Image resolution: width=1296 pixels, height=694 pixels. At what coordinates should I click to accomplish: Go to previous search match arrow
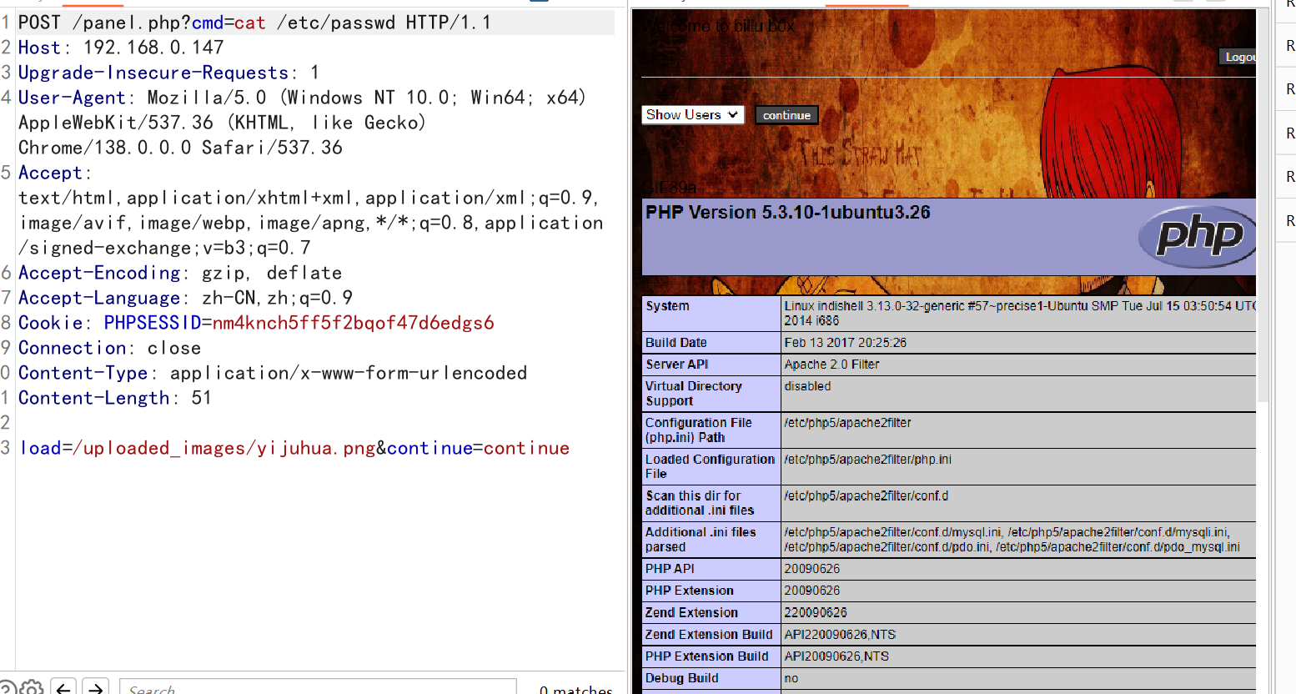63,688
